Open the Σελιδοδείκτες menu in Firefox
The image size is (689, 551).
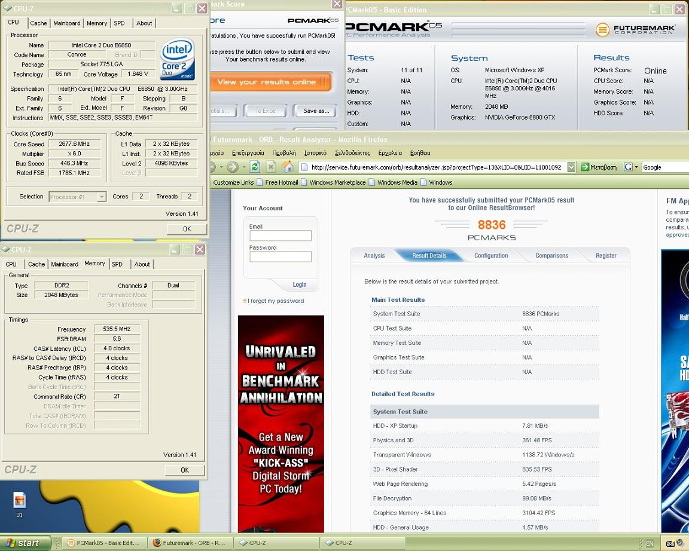pos(352,153)
